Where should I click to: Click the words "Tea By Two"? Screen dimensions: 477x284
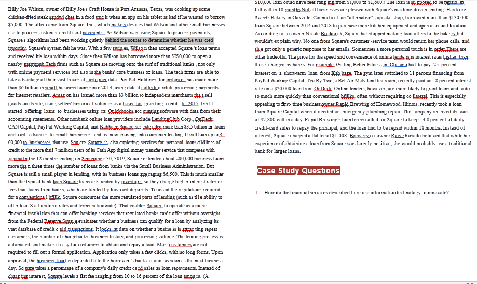320,80
